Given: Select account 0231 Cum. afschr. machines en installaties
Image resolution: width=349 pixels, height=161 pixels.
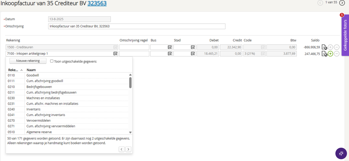Looking at the screenshot, I should click(67, 103).
